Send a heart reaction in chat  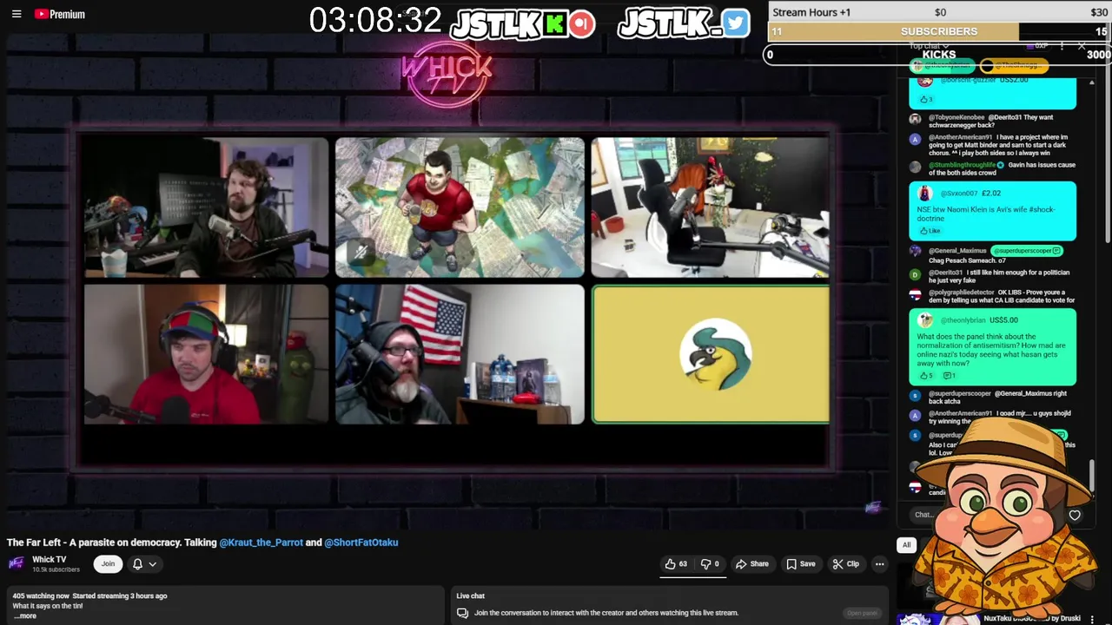tap(1075, 516)
